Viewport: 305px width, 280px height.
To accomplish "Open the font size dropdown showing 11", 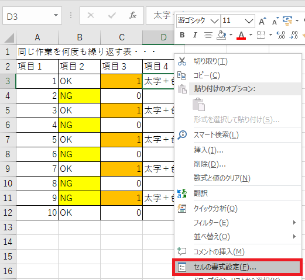I will point(249,21).
